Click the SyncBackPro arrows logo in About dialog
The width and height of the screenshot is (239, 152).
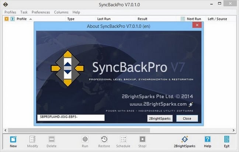(67, 69)
